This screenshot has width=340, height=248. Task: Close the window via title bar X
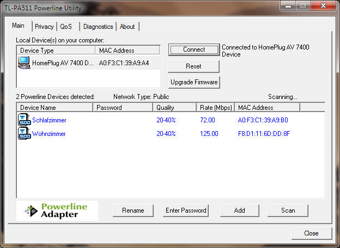[323, 5]
